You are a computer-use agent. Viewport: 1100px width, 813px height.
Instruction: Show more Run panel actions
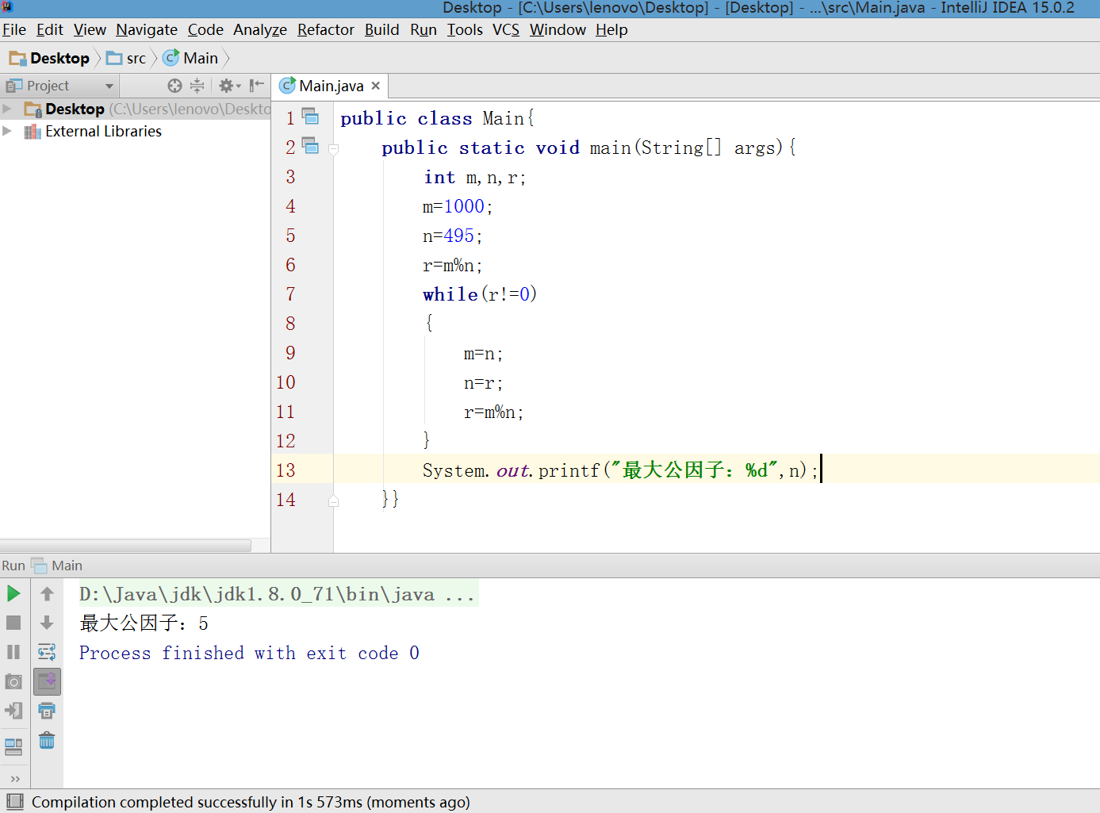pyautogui.click(x=14, y=779)
